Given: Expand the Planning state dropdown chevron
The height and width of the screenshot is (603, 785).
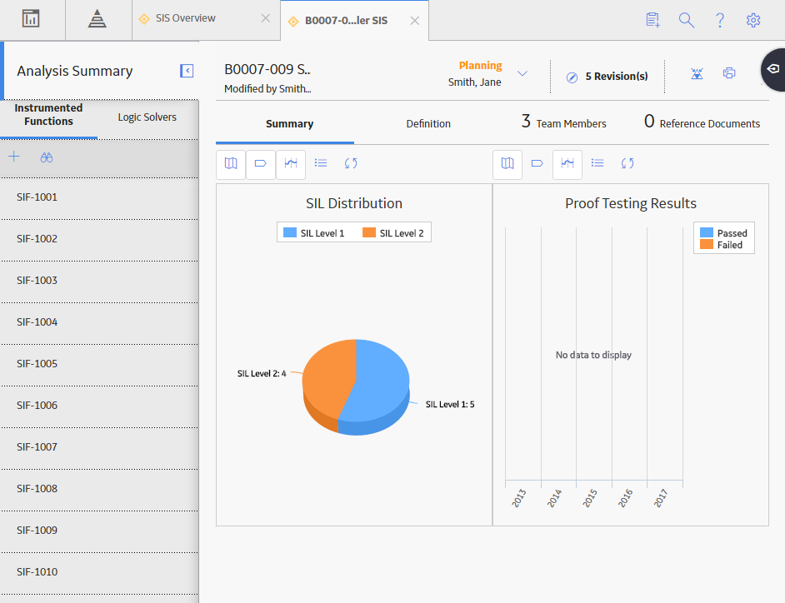Looking at the screenshot, I should (522, 73).
